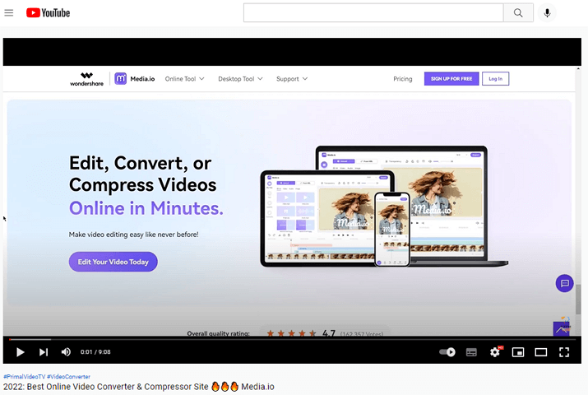This screenshot has height=395, width=588.
Task: Expand the Support dropdown
Action: point(292,79)
